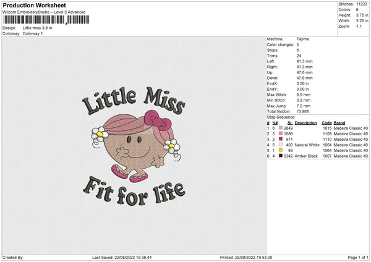Click the Zoom value 1:1
Screen dimensions: 371x262
[x=359, y=26]
